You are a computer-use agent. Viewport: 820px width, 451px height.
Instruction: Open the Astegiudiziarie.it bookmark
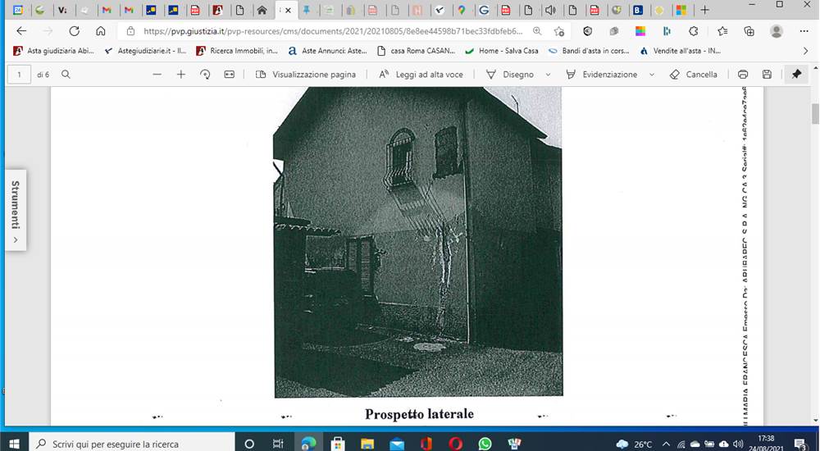click(x=145, y=51)
